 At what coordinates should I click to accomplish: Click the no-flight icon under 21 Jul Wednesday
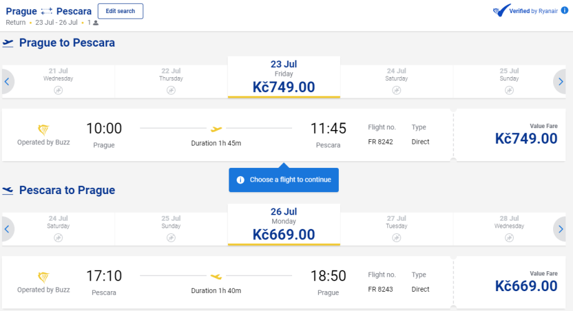(58, 90)
